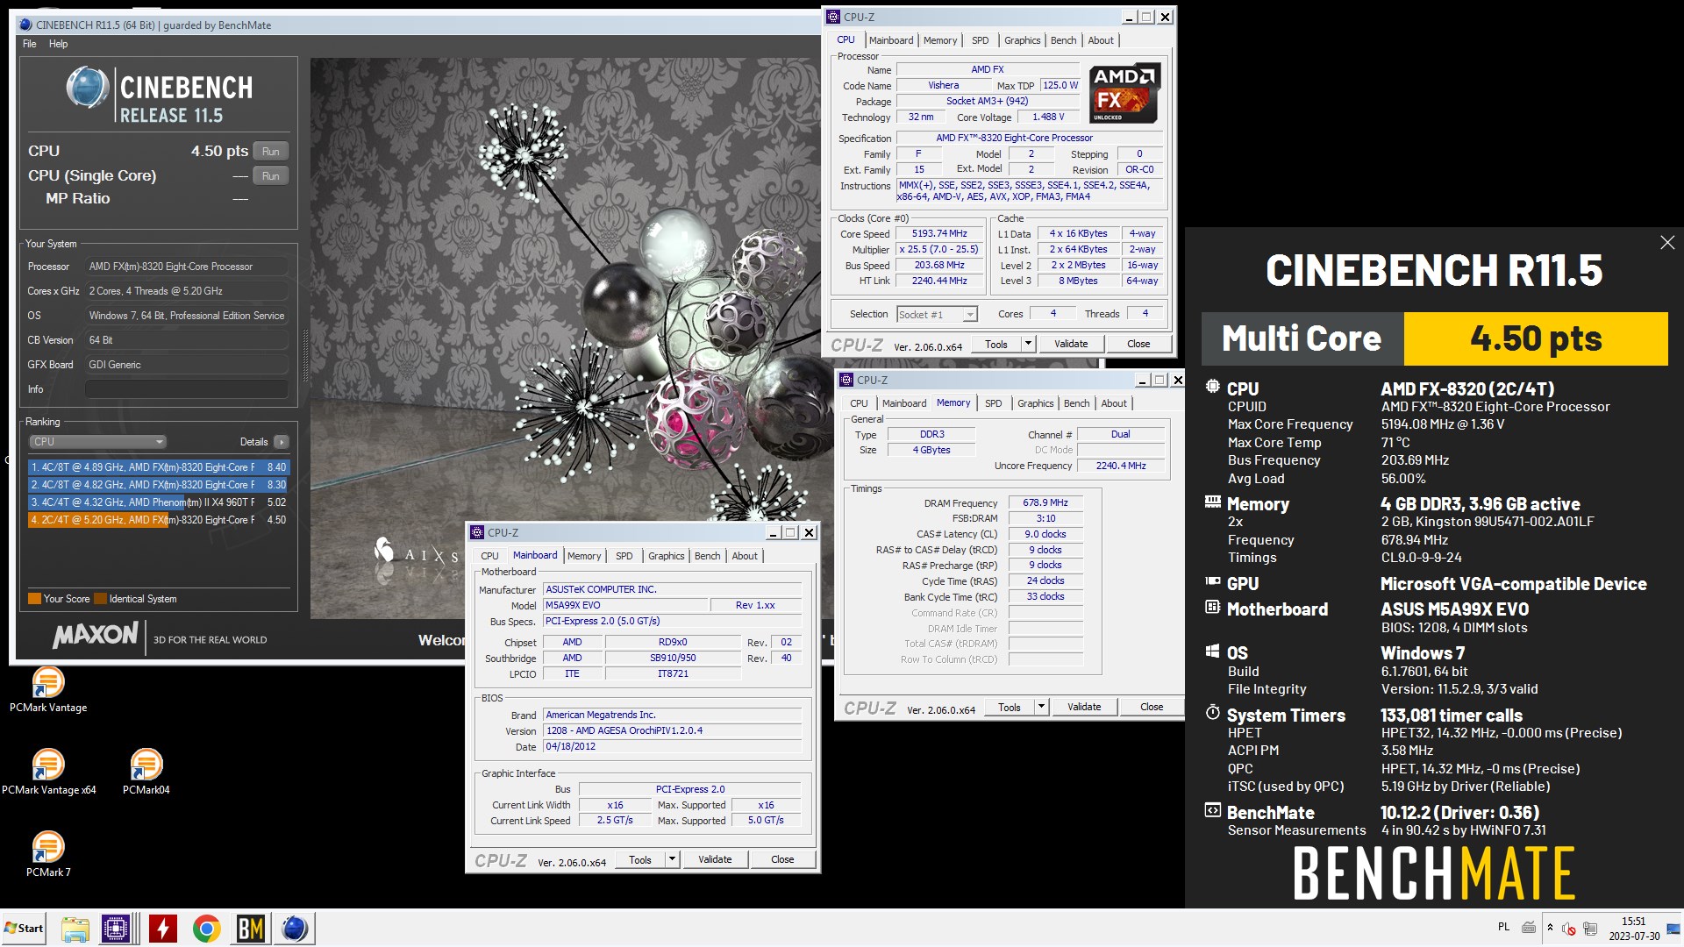Open Tools dropdown arrow in Mainboard CPU-Z
Screen dimensions: 1684x947
[x=673, y=859]
